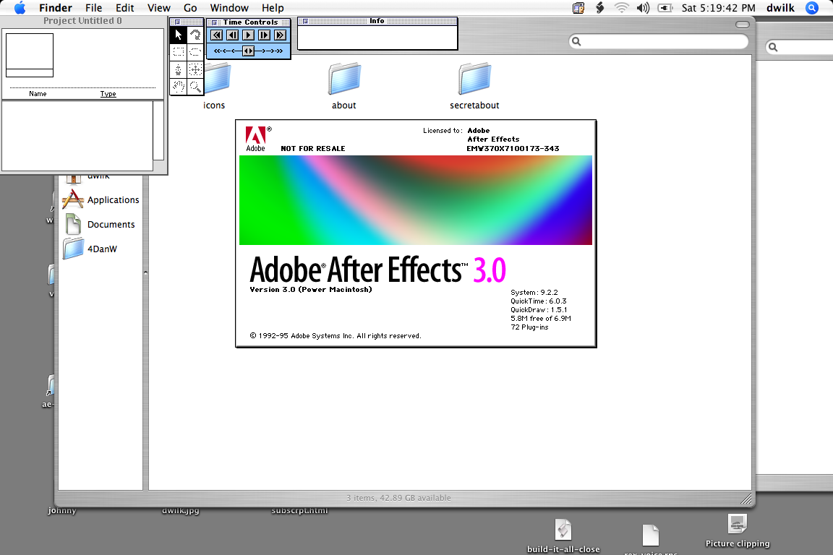
Task: Click Play in Time Controls
Action: (248, 35)
